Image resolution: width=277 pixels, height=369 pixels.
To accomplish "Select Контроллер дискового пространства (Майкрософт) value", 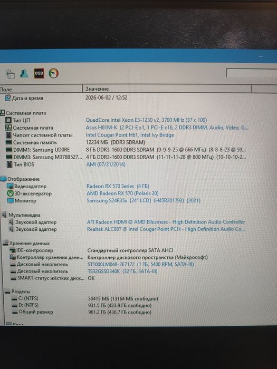I will point(147,257).
